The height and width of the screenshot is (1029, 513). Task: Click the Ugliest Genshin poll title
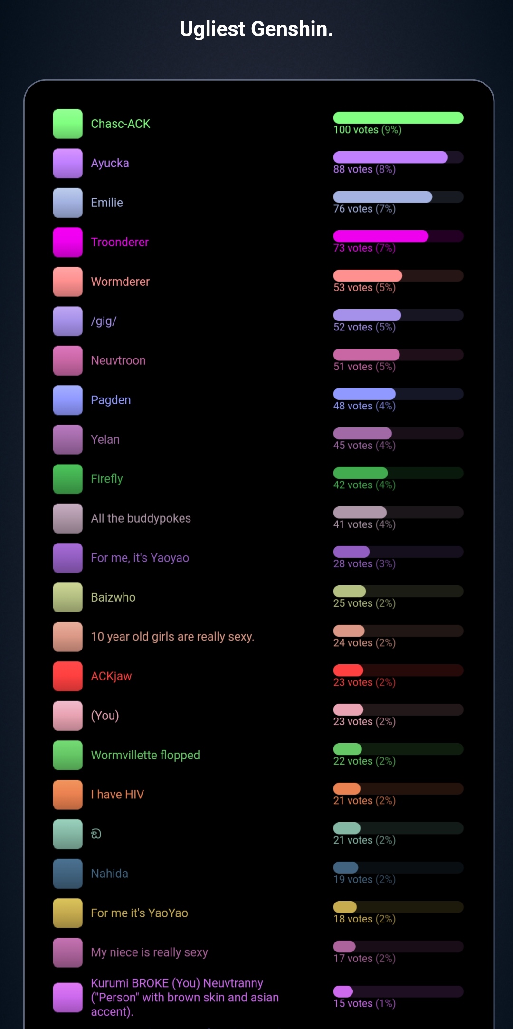[256, 29]
